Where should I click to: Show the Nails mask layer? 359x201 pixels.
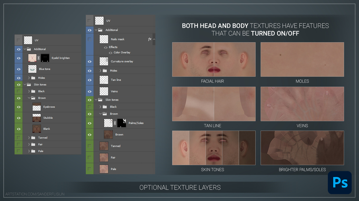[90, 39]
